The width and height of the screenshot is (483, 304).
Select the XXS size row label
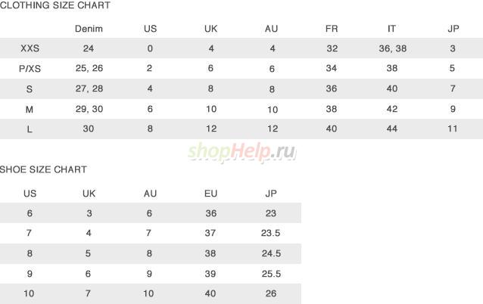coord(30,48)
